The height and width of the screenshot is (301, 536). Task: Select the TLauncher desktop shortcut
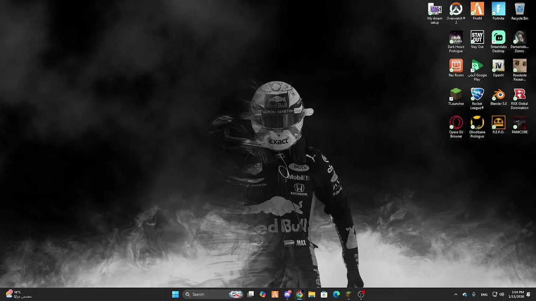[x=456, y=97]
